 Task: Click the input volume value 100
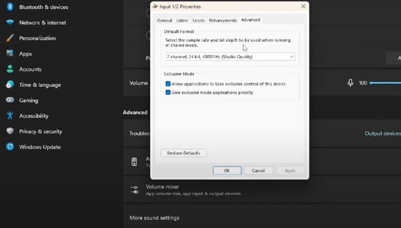click(x=363, y=83)
